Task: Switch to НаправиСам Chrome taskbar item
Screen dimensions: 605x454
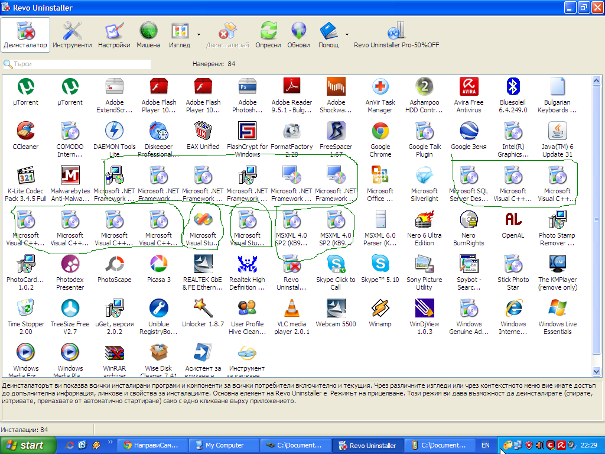Action: coord(153,445)
